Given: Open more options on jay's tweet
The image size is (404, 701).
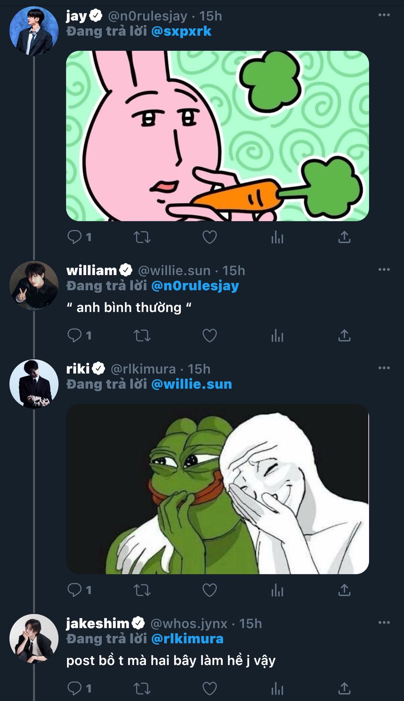Looking at the screenshot, I should point(384,15).
